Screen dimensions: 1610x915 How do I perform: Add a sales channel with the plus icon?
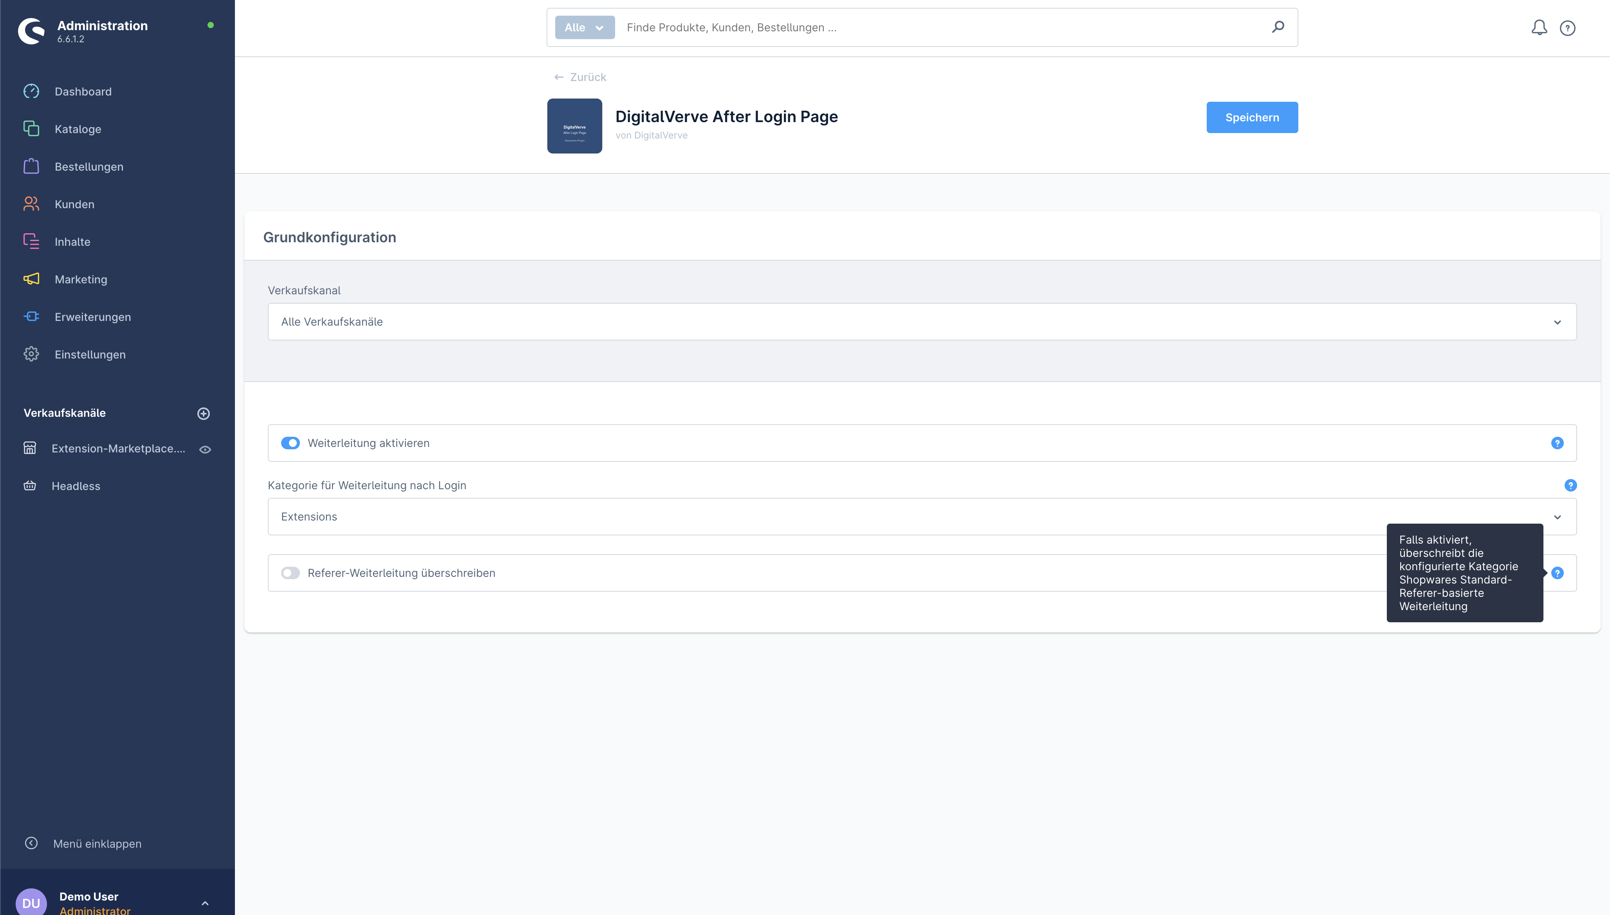click(204, 414)
